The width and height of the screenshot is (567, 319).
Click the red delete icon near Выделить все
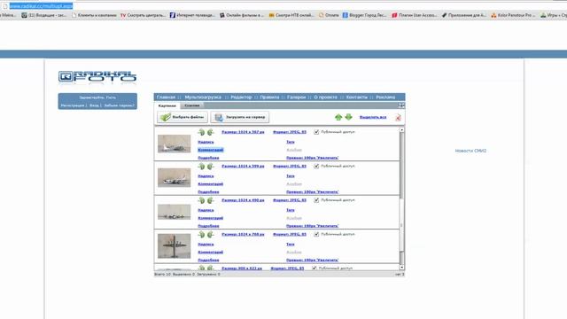tap(398, 117)
